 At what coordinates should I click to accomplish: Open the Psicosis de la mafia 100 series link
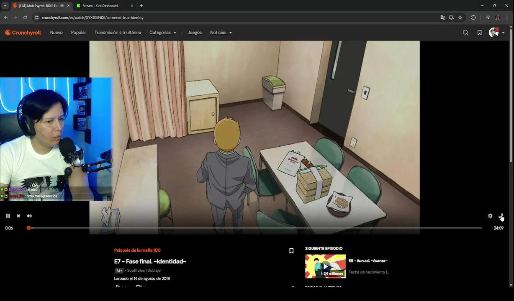tap(137, 250)
